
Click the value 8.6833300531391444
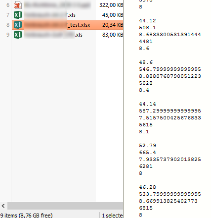[x=170, y=35]
